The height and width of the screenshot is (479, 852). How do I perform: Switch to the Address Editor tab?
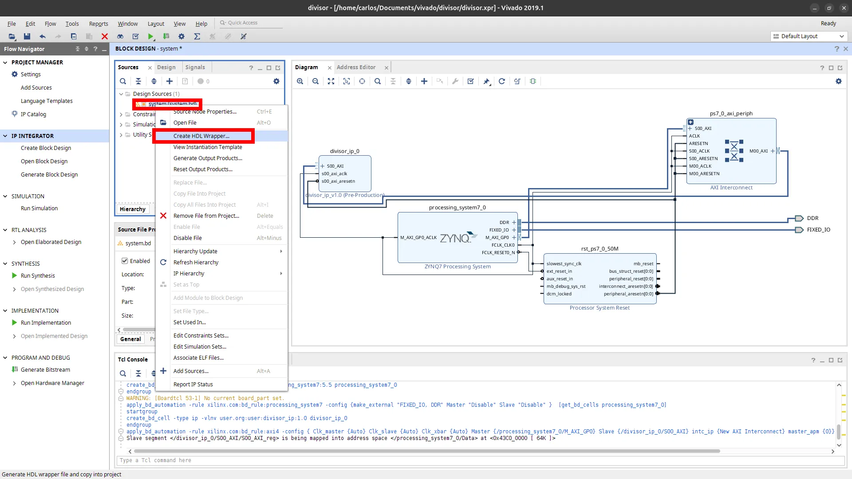pyautogui.click(x=356, y=67)
